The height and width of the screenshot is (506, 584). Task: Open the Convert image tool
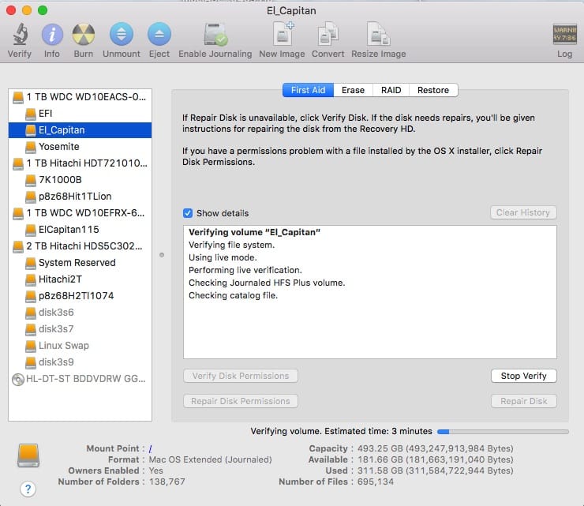(328, 35)
